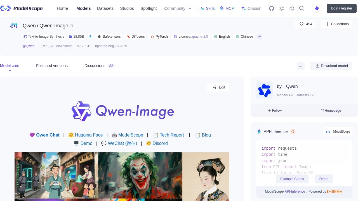Screen dimensions: 358x201
Task: Open Models nav item
Action: click(84, 8)
